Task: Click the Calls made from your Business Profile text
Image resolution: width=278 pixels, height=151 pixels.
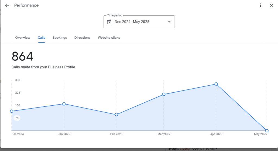Action: [x=43, y=67]
